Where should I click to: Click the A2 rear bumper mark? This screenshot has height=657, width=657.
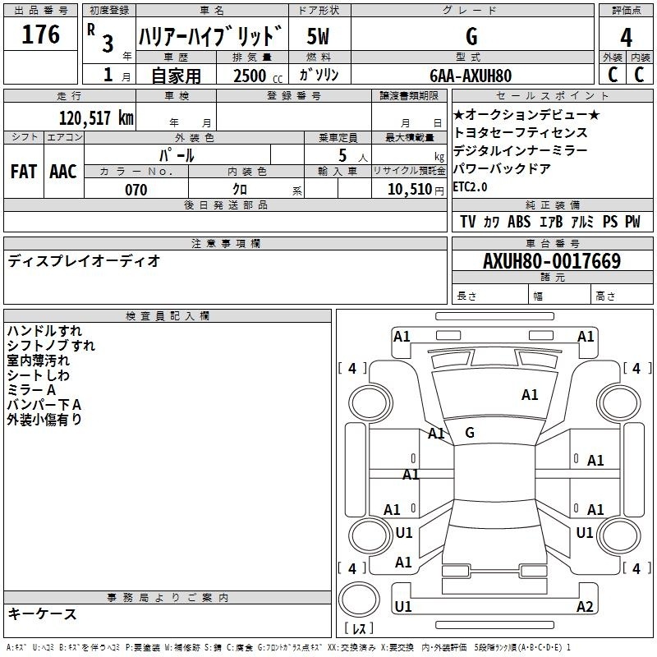[585, 606]
